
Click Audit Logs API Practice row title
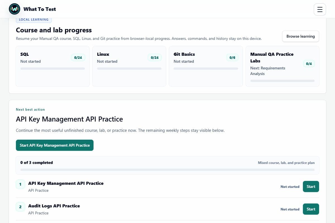coord(54,206)
